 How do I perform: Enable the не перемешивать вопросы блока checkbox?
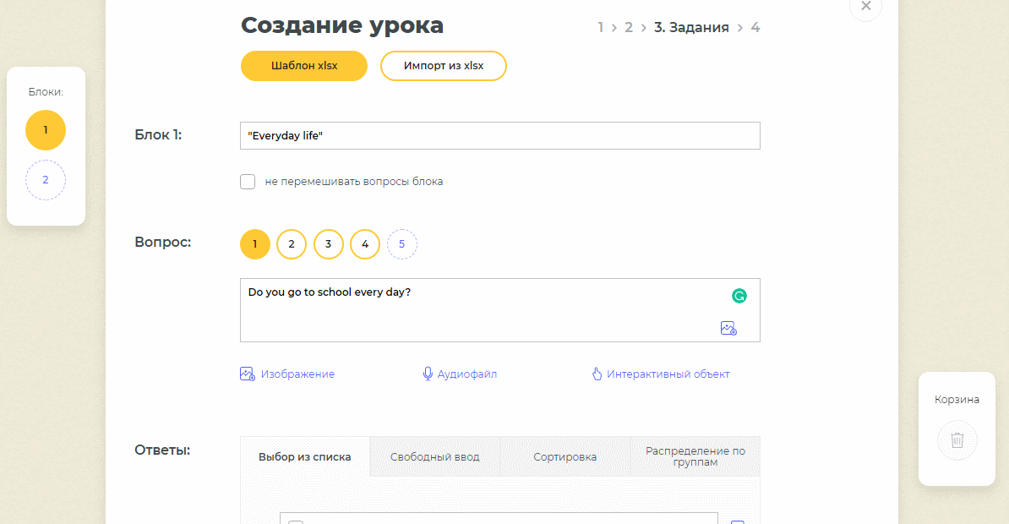[248, 181]
